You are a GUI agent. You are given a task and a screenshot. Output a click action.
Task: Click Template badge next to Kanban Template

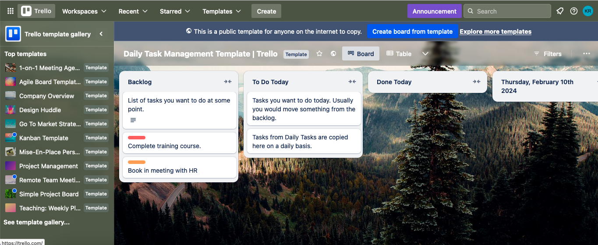coord(96,138)
